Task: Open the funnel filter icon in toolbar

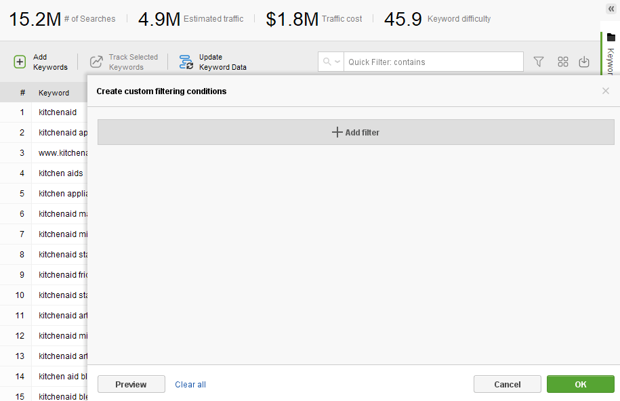Action: point(539,62)
